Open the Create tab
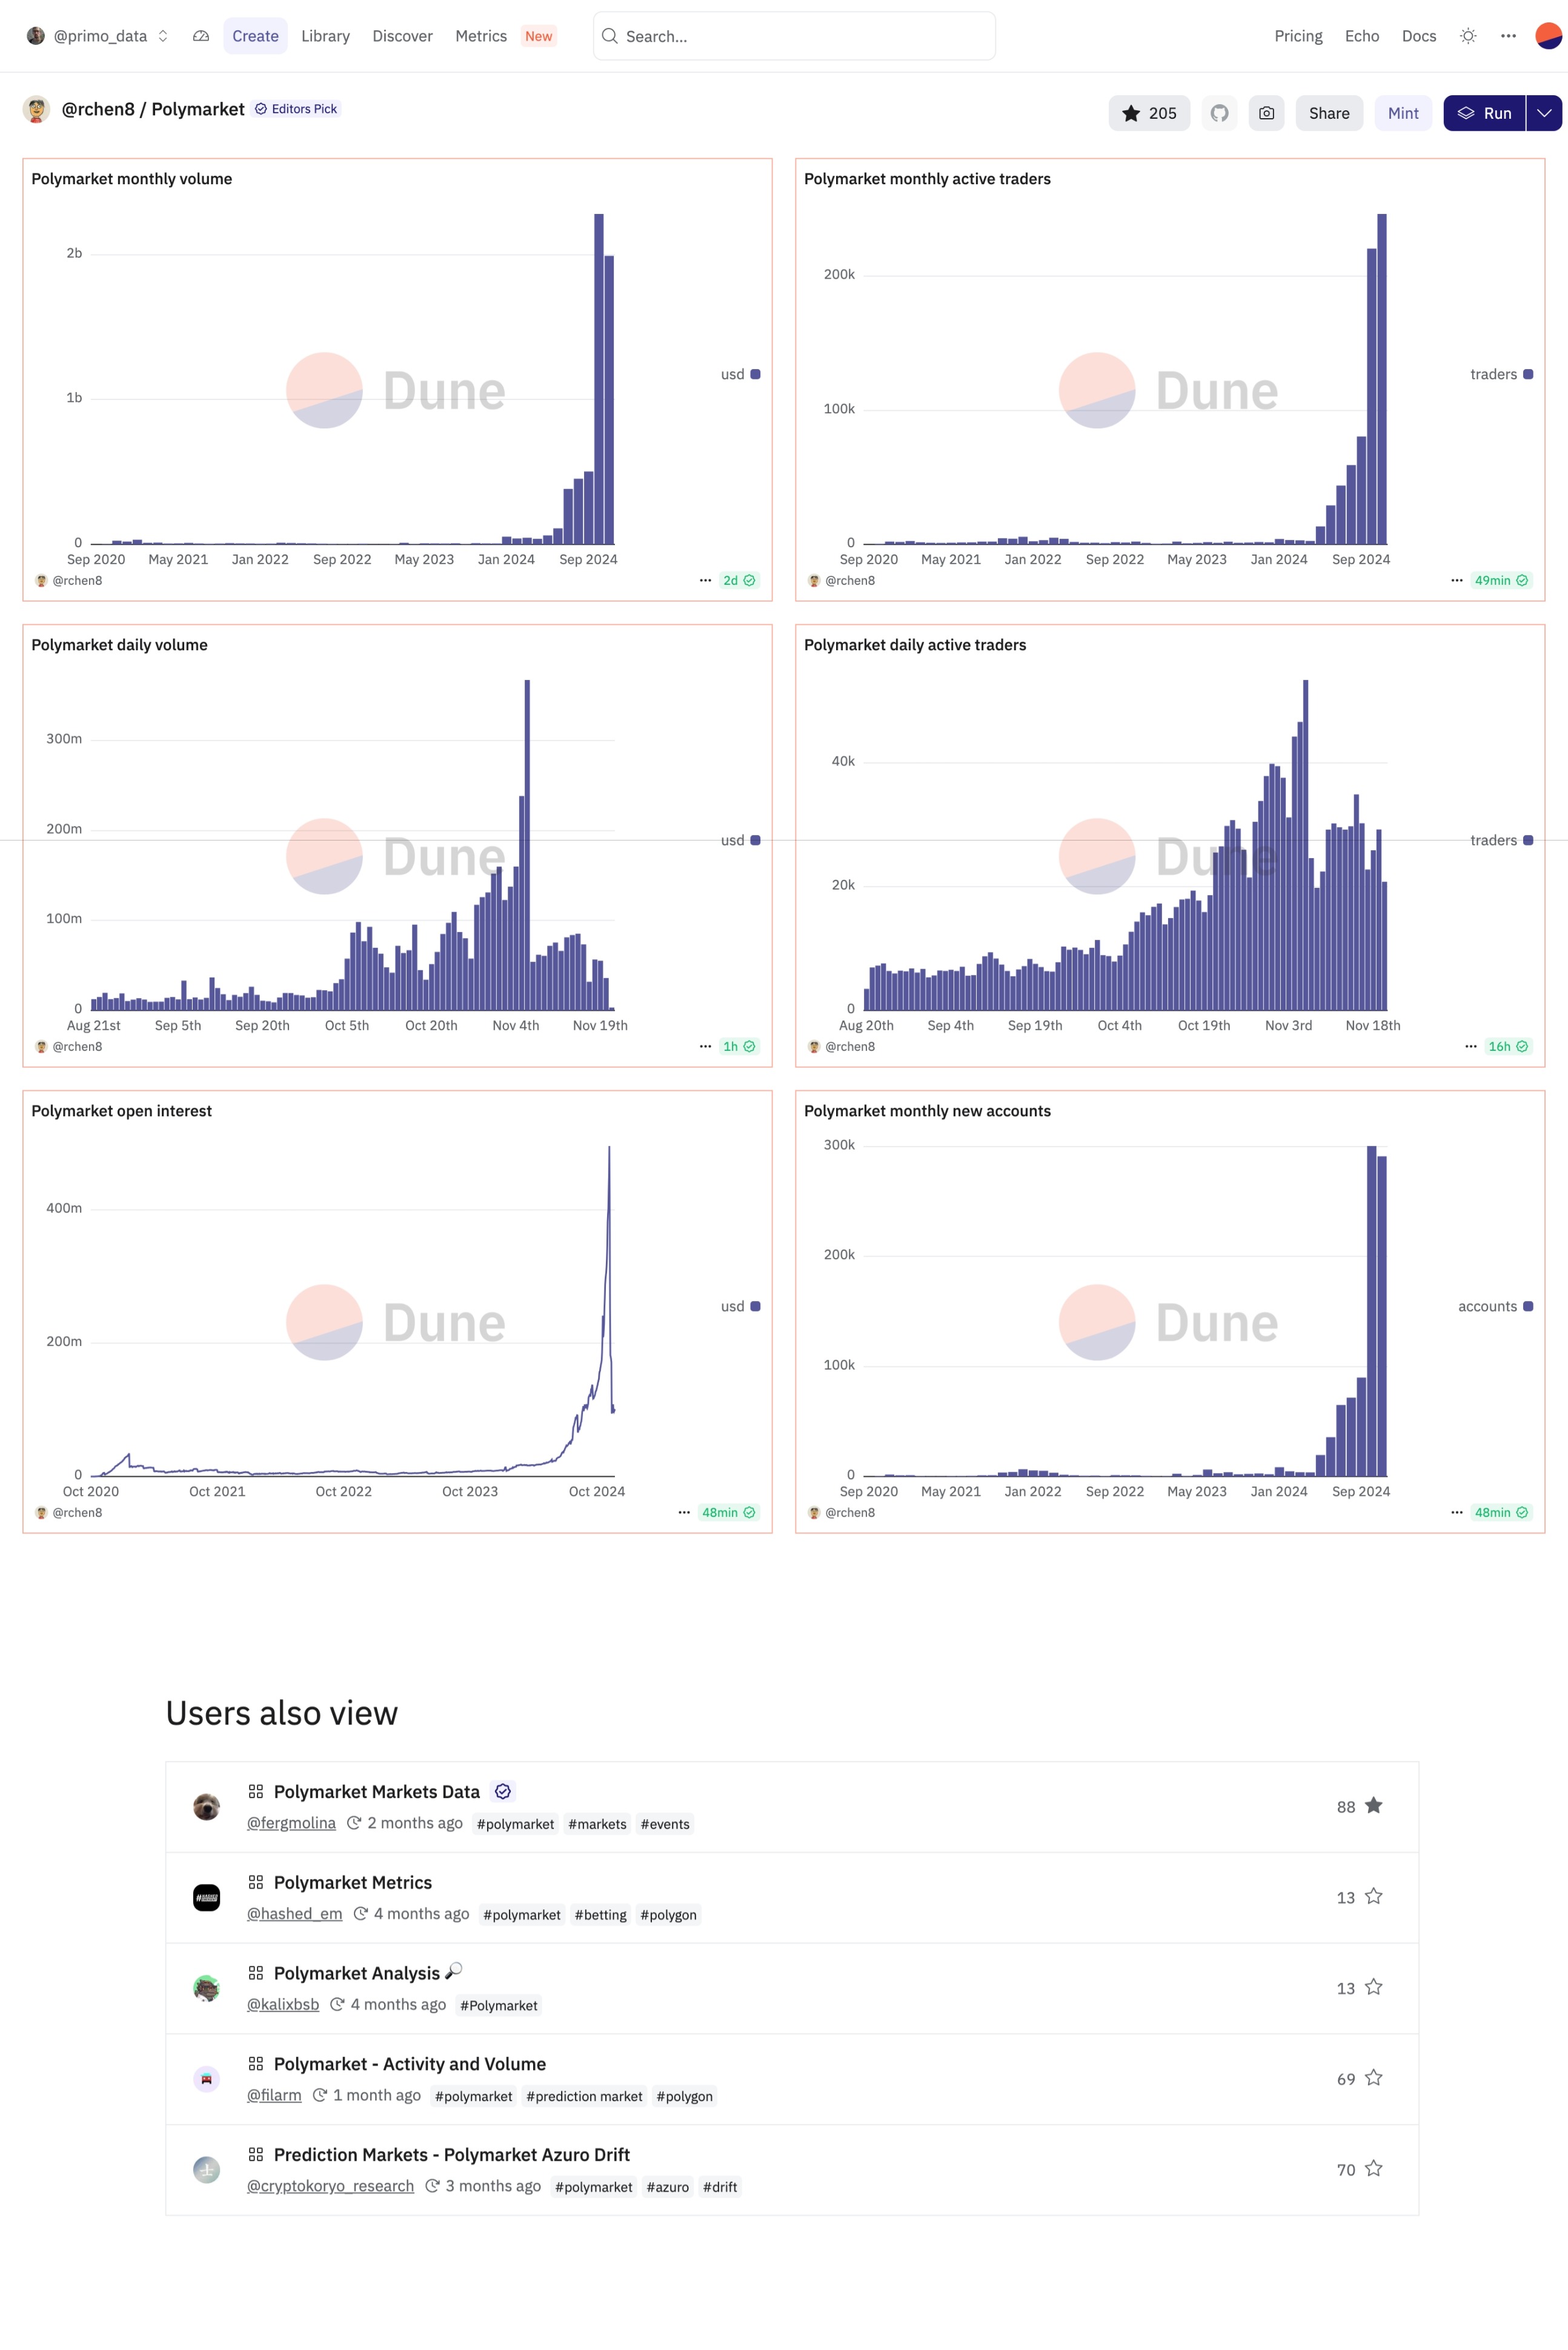 (255, 36)
